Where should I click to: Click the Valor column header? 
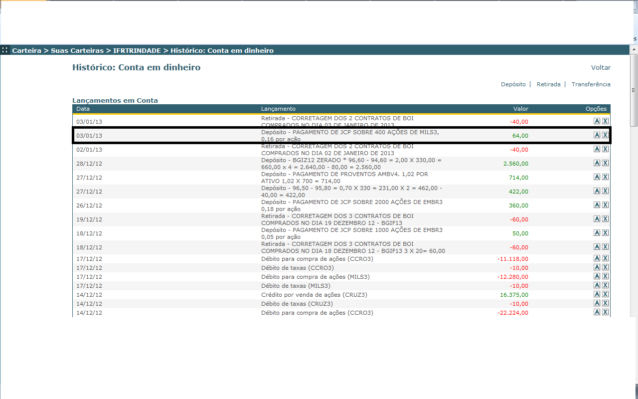click(521, 109)
